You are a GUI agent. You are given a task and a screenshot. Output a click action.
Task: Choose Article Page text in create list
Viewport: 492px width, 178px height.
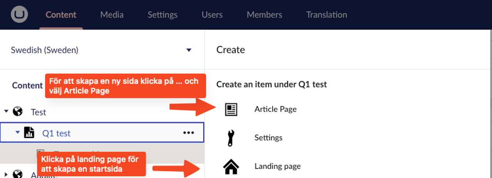276,109
